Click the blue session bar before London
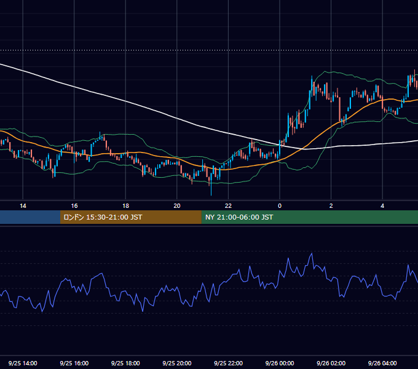 [30, 217]
